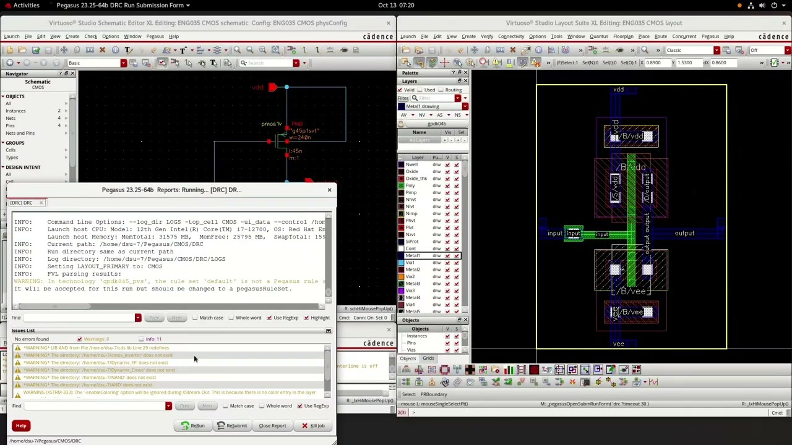Click the X coordinate field 0.8900

click(x=660, y=62)
